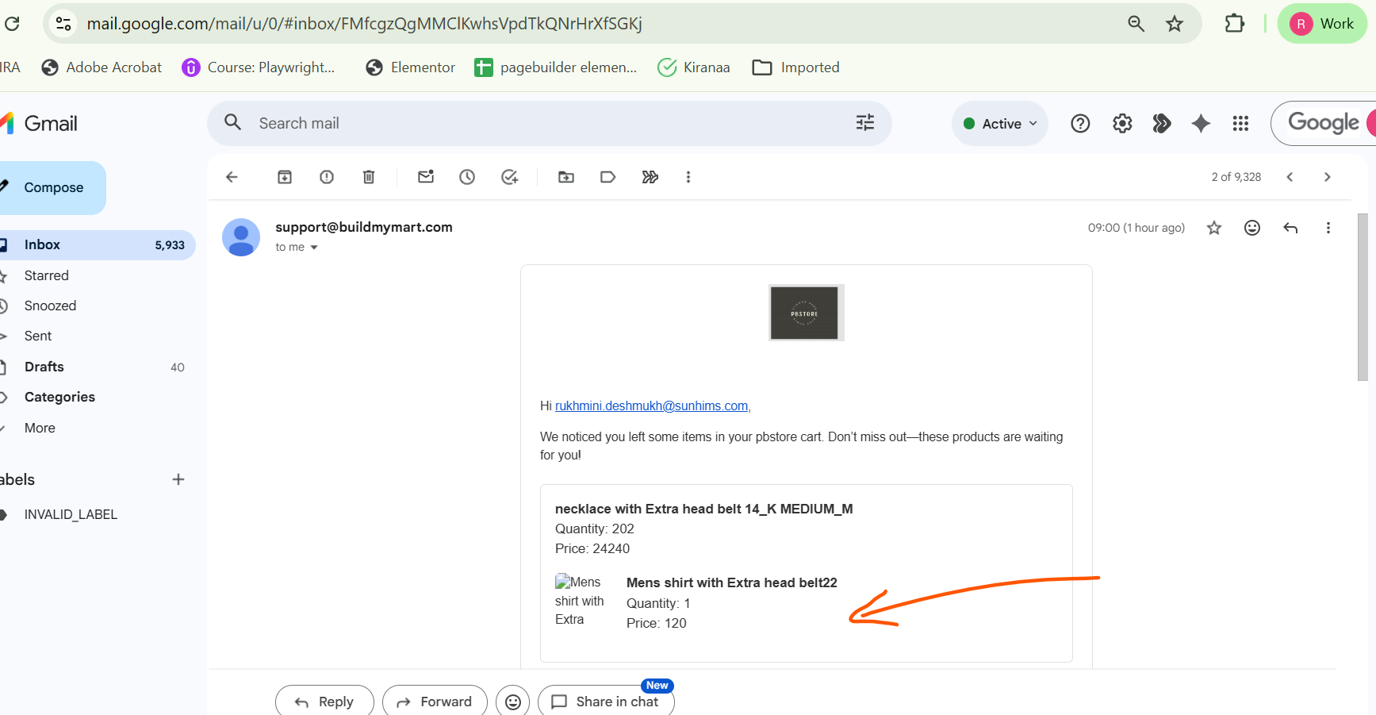Go to older email arrow

1327,177
